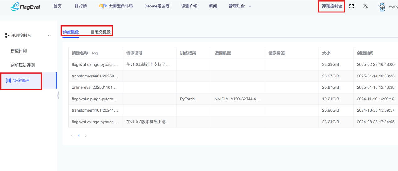Collapse the 评测控制台 sidebar group
The width and height of the screenshot is (398, 171).
(49, 35)
